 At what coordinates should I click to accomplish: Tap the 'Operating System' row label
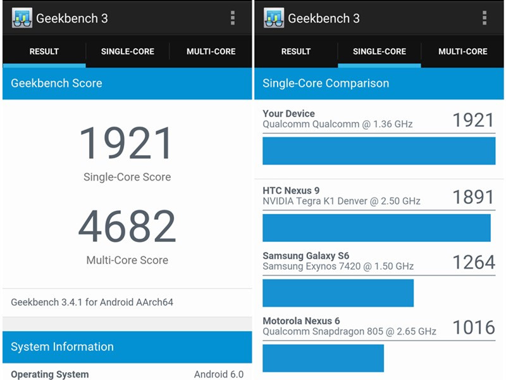(x=50, y=374)
